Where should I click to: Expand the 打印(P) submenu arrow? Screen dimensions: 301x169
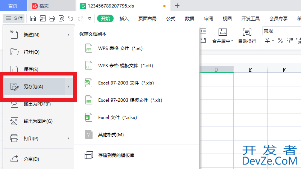coord(68,138)
